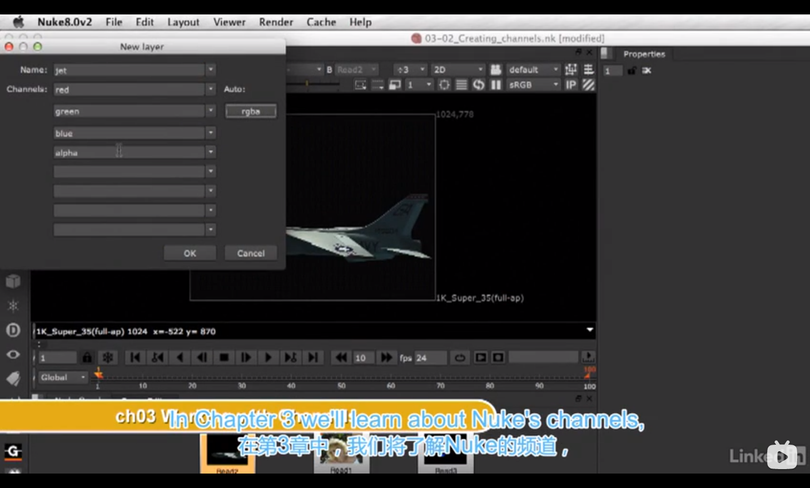Click the jet Name input field
Viewport: 810px width, 488px height.
[x=129, y=70]
